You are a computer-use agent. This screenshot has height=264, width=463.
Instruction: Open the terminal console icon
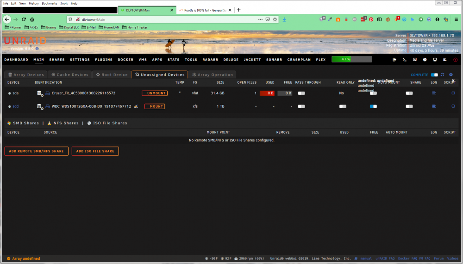pos(405,60)
